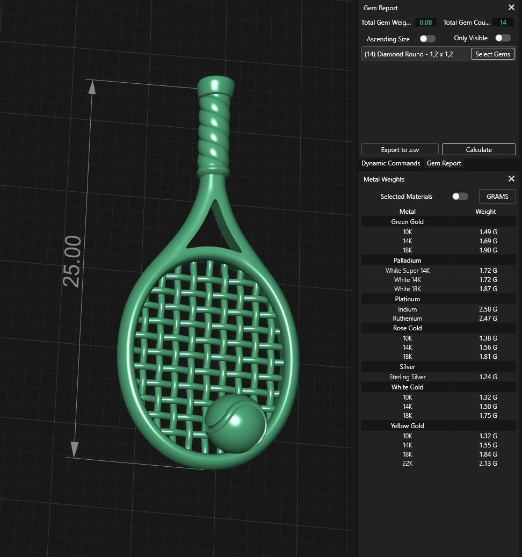Viewport: 522px width, 557px height.
Task: Select White Gold 14K weight 1.50 G
Action: [488, 407]
